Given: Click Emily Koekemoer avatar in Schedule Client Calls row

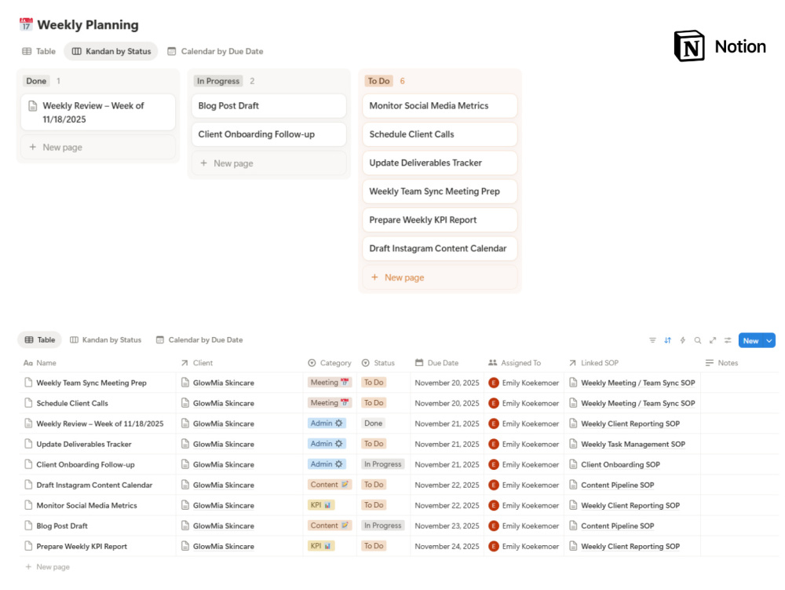Looking at the screenshot, I should [494, 403].
